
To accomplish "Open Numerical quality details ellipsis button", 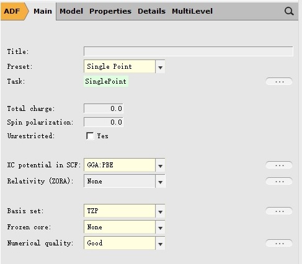I will click(x=279, y=243).
